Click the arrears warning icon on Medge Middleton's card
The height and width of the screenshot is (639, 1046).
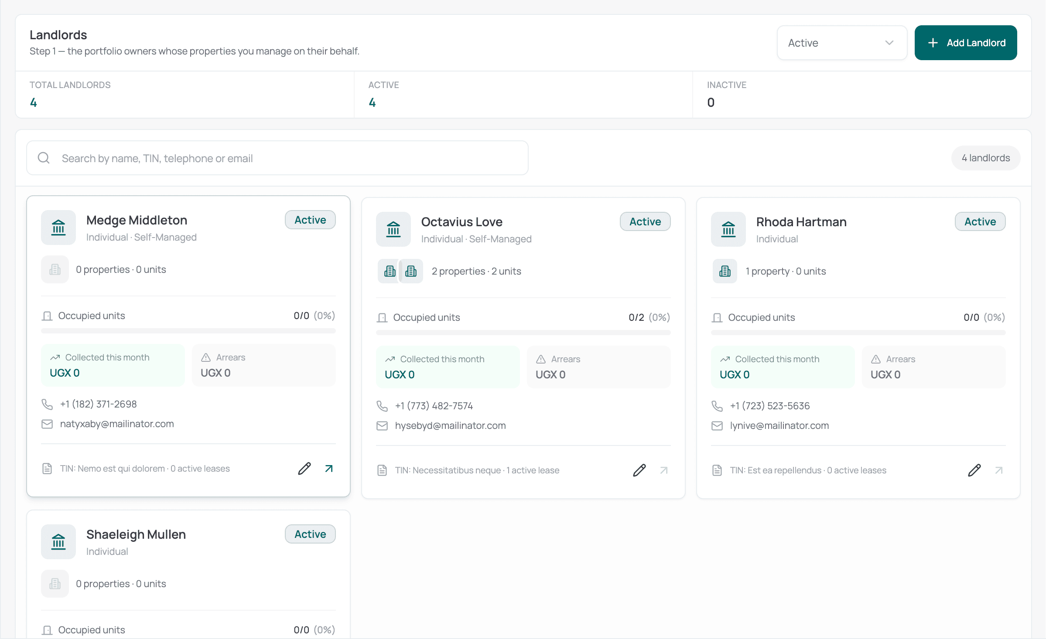pos(206,357)
